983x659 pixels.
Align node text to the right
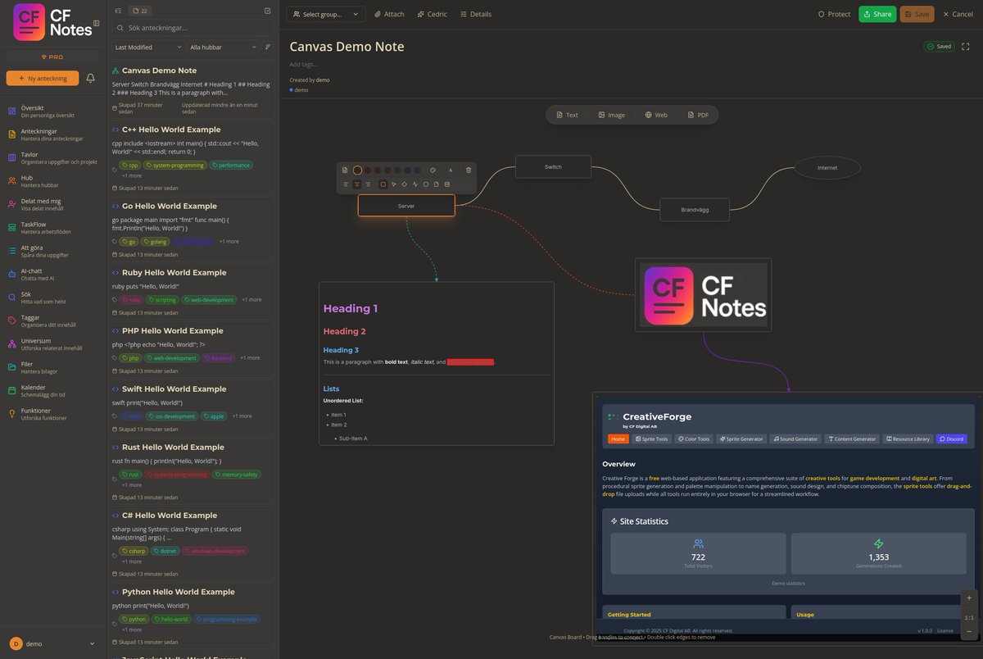[368, 184]
